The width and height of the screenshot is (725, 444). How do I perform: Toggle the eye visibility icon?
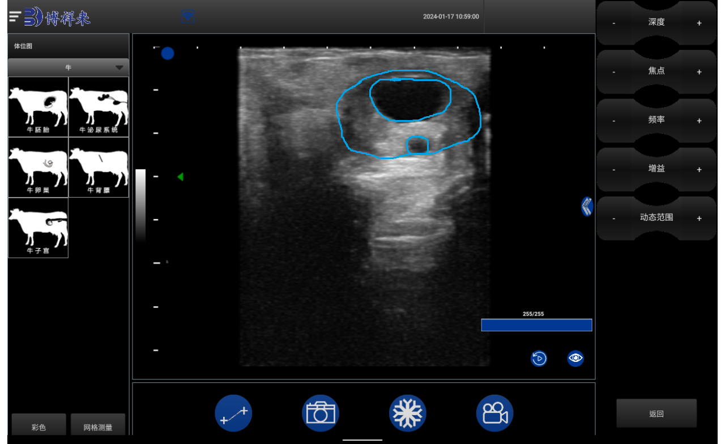click(575, 358)
